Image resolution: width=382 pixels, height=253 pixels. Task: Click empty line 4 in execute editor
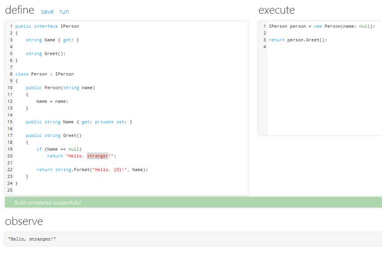pos(303,47)
